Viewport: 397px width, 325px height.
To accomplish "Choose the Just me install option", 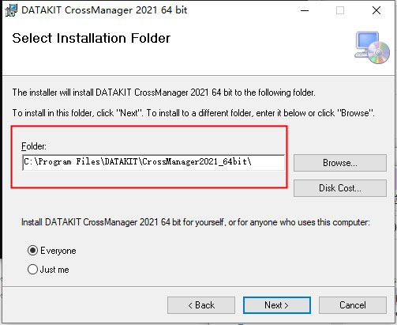I will [32, 270].
